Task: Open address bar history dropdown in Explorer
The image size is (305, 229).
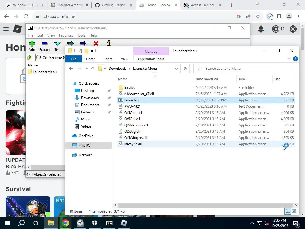Action: [x=176, y=69]
